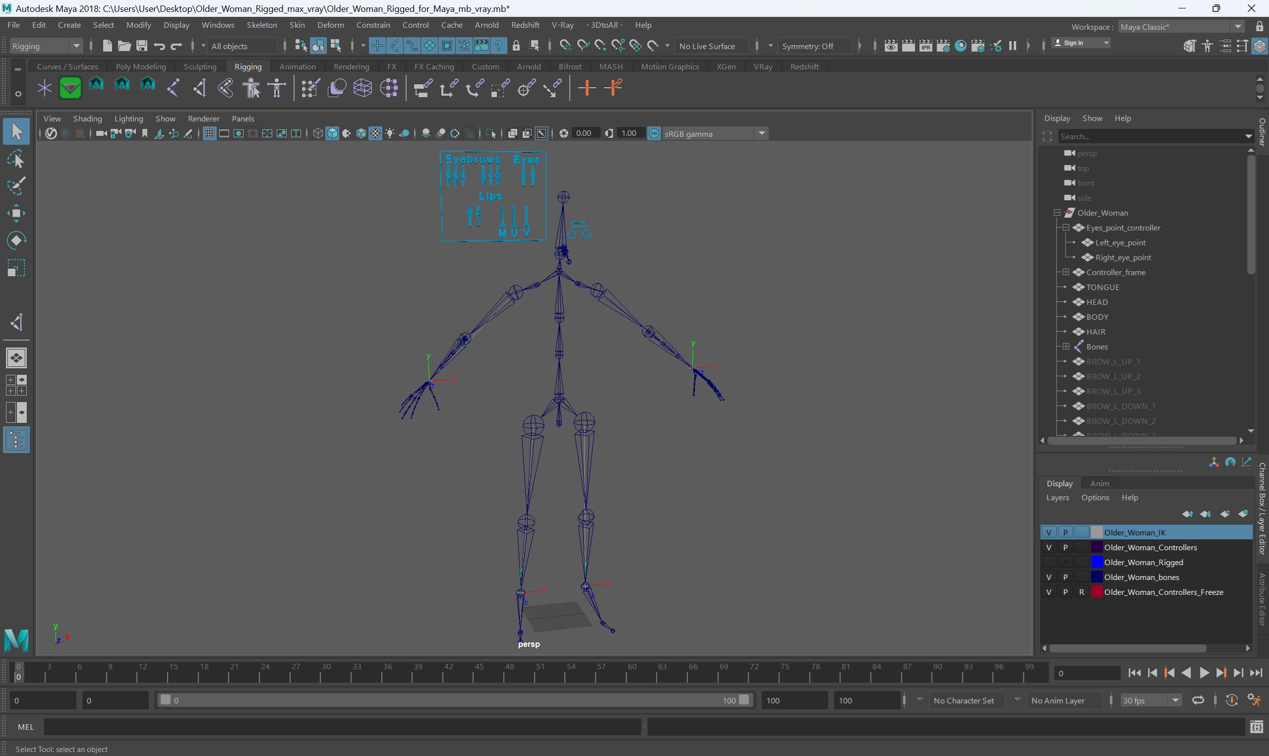
Task: Click the Older_Woman_Rigged layer color swatch
Action: coord(1096,562)
